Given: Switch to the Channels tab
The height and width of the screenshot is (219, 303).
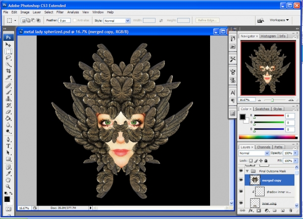Looking at the screenshot, I should (x=264, y=147).
